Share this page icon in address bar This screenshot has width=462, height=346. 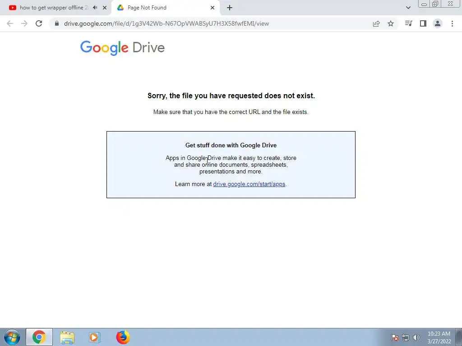pyautogui.click(x=376, y=23)
